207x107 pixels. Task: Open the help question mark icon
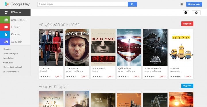pyautogui.click(x=186, y=13)
